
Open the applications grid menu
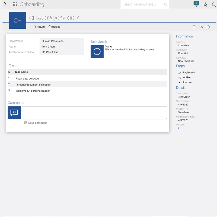pos(15,4)
